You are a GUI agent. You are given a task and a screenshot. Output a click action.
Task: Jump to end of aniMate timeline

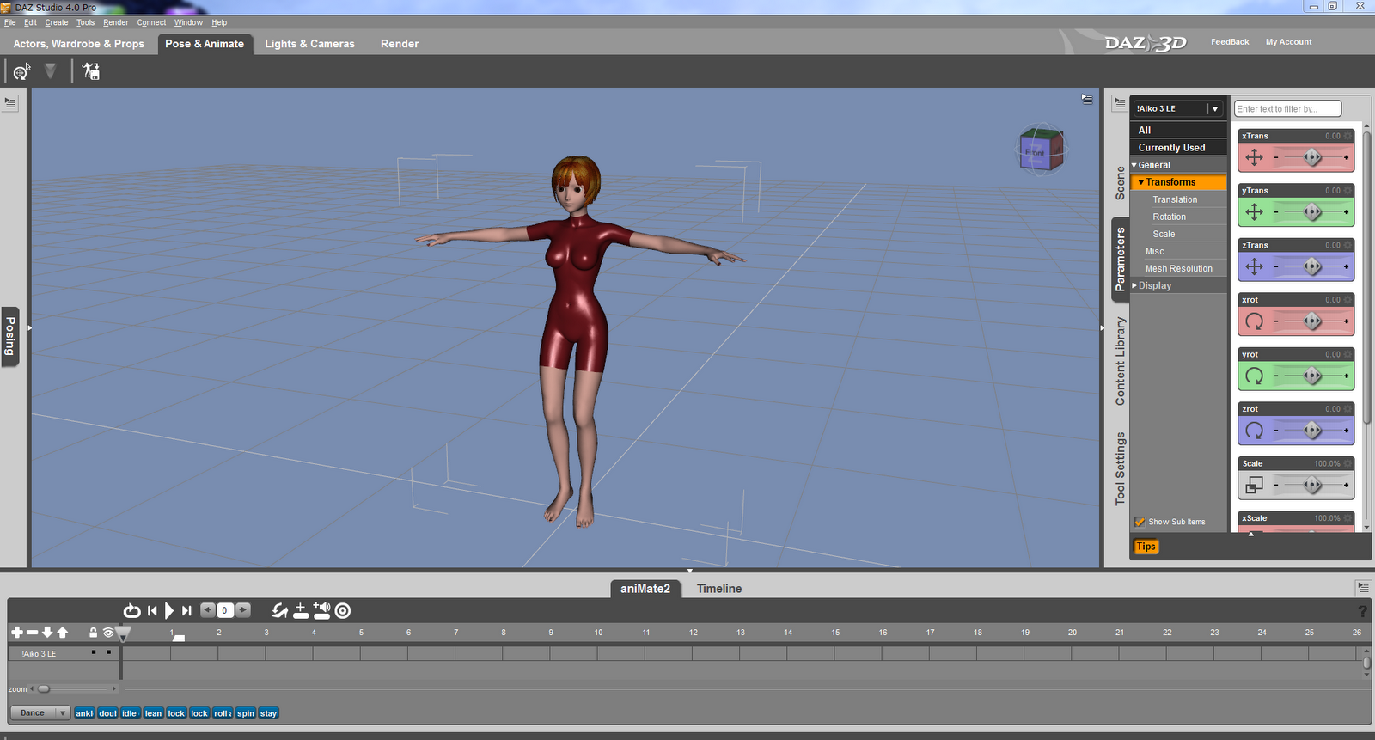click(186, 610)
